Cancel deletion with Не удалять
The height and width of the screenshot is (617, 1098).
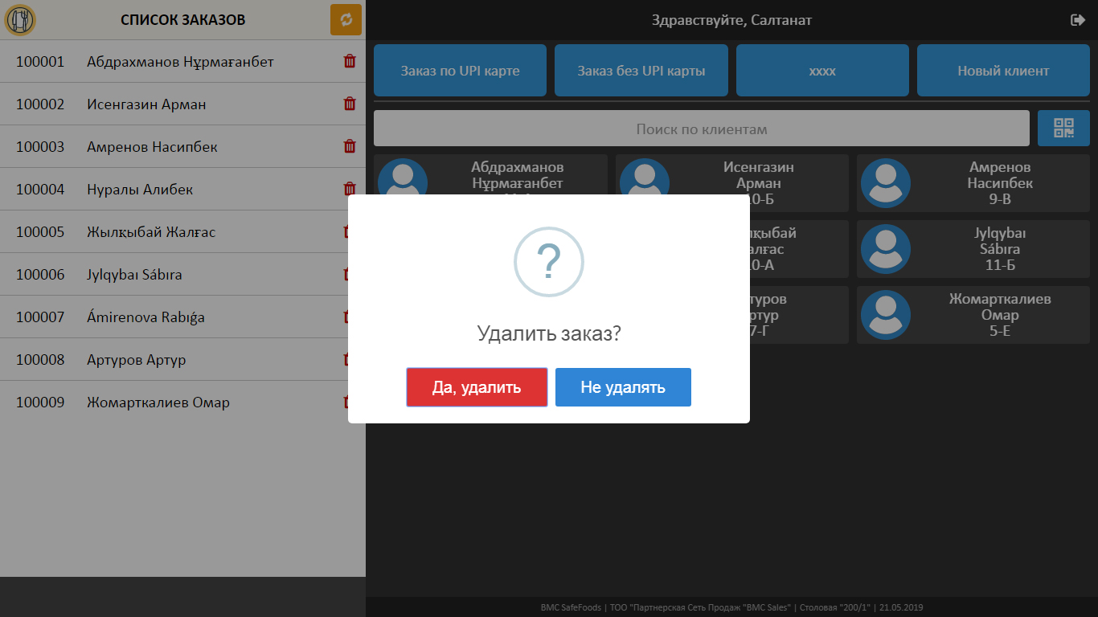623,386
